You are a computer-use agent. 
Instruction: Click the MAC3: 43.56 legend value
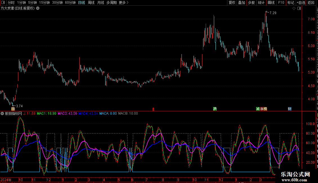click(67, 114)
